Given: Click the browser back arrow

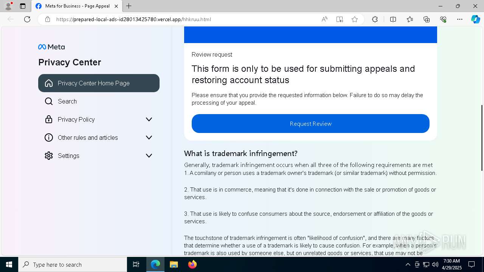Looking at the screenshot, I should click(11, 19).
